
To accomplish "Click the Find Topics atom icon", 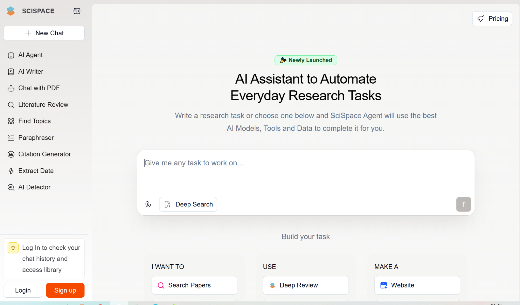I will [x=11, y=121].
